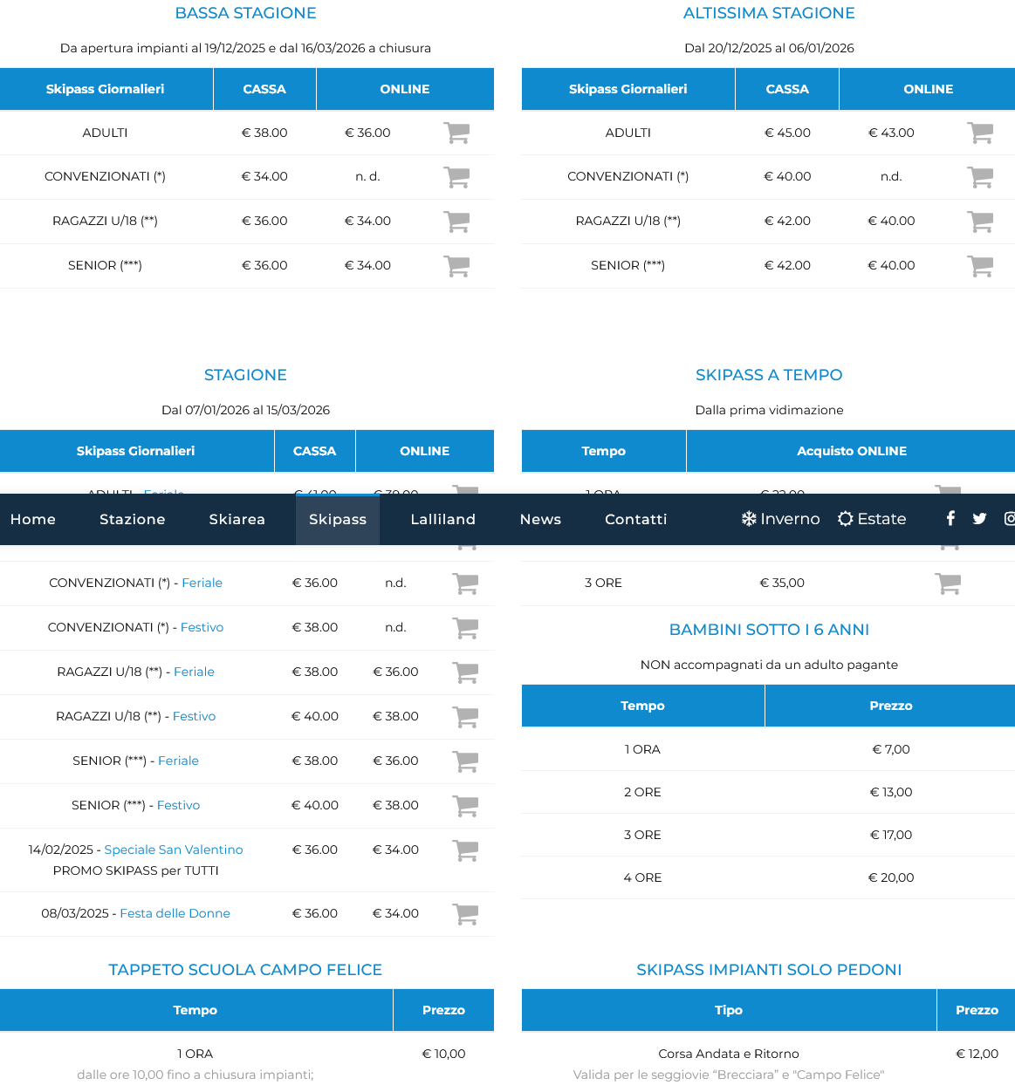Viewport: 1015px width, 1092px height.
Task: Click Feriale link in RAGAZZI U/18 row
Action: click(194, 672)
